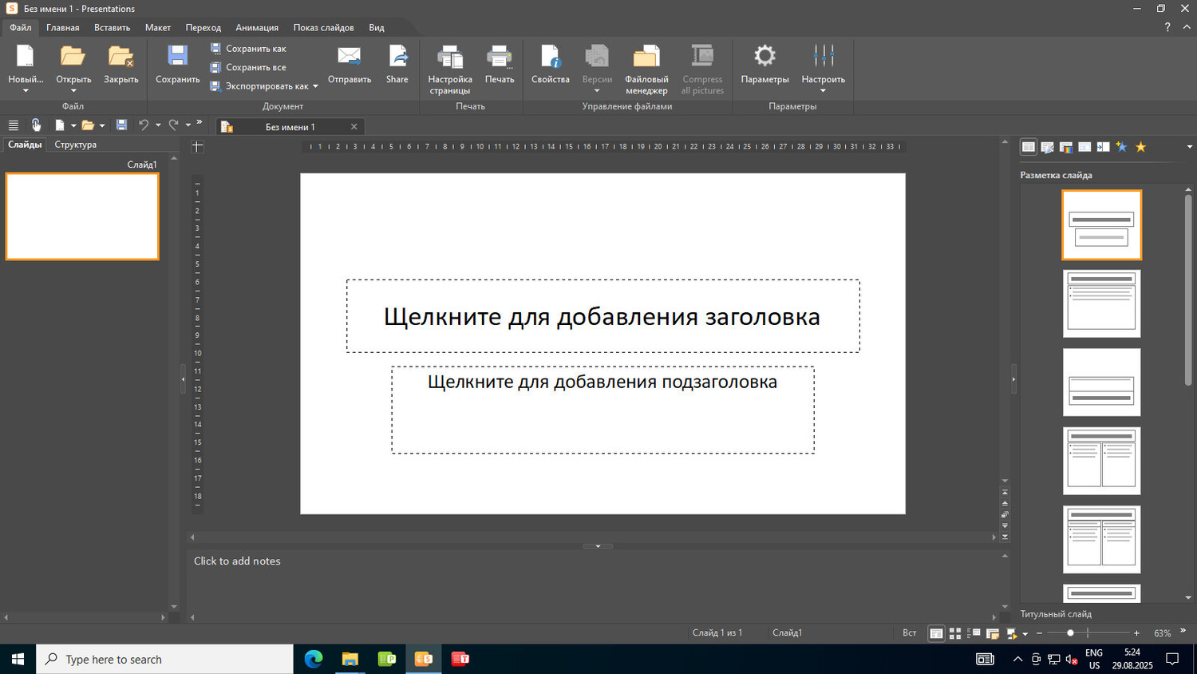Open the Вставить ribbon tab
This screenshot has width=1197, height=674.
point(112,27)
